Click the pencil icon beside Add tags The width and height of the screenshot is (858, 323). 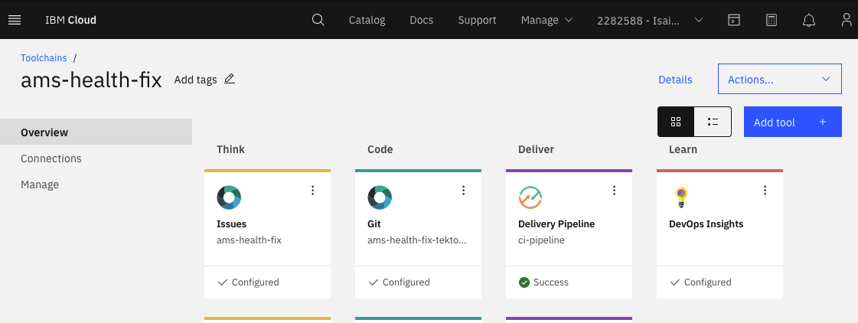(x=230, y=79)
